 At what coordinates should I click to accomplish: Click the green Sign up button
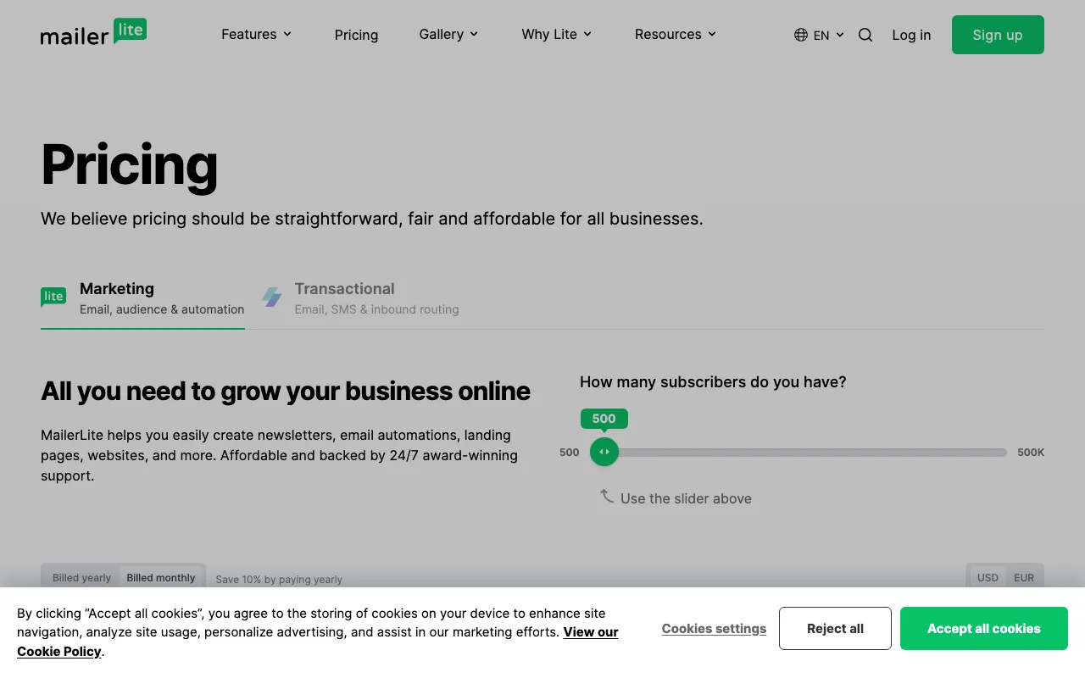998,35
